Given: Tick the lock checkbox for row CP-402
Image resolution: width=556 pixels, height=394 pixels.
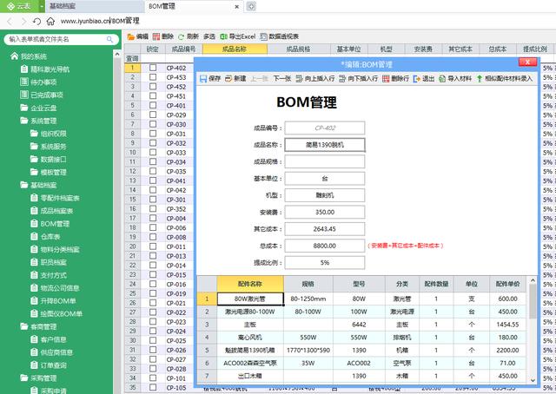Looking at the screenshot, I should coord(153,68).
